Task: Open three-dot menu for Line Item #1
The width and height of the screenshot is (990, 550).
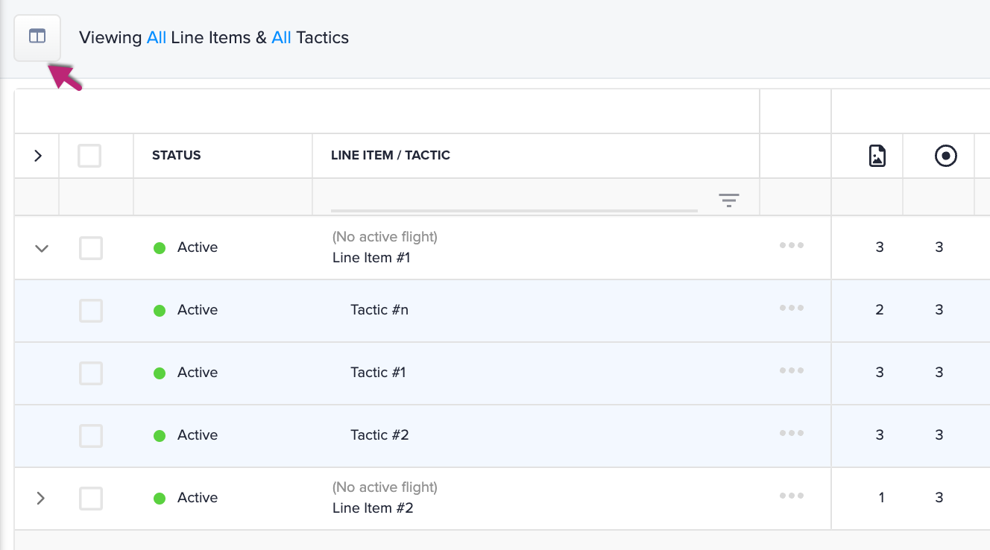Action: pyautogui.click(x=791, y=246)
